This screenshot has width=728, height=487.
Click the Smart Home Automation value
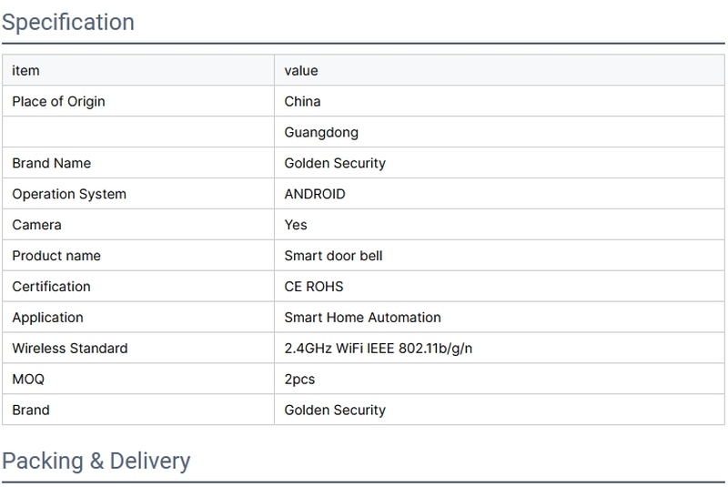[x=362, y=318]
